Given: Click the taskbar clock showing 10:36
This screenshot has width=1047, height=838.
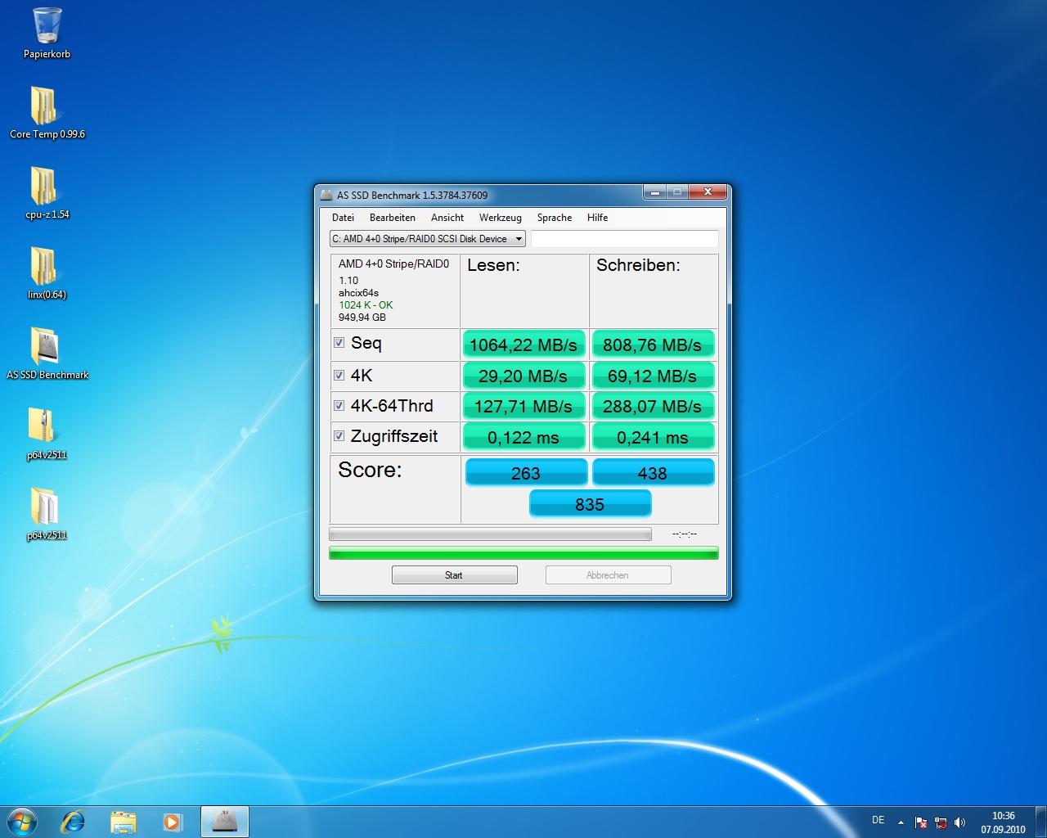Looking at the screenshot, I should (1003, 822).
